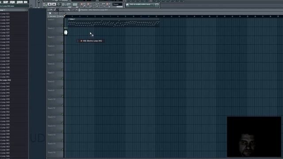This screenshot has width=283, height=159.
Task: Arm recording with the Record button
Action: click(59, 4)
